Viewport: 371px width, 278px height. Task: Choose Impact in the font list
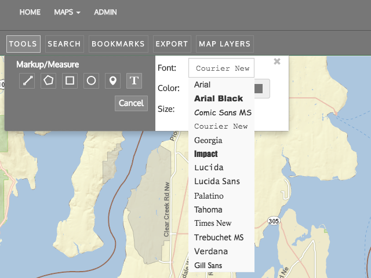point(206,154)
